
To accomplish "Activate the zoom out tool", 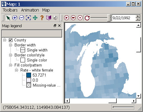I will [22, 18].
